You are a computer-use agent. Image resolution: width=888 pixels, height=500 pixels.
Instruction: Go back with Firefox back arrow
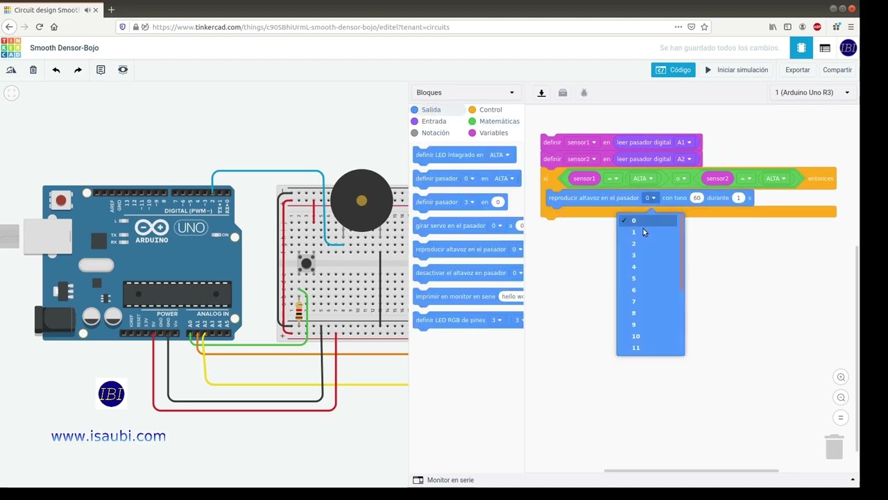click(x=10, y=27)
